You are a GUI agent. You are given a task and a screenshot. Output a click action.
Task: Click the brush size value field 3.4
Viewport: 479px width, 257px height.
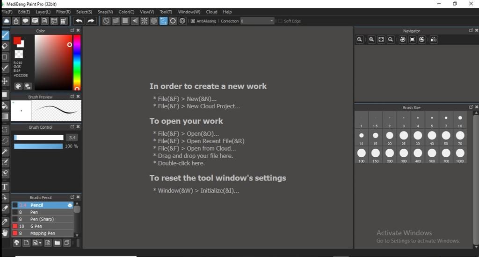[72, 138]
